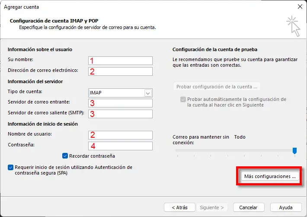The width and height of the screenshot is (307, 217).
Task: Open the Tipo de cuenta IMAP dropdown
Action: (x=120, y=93)
